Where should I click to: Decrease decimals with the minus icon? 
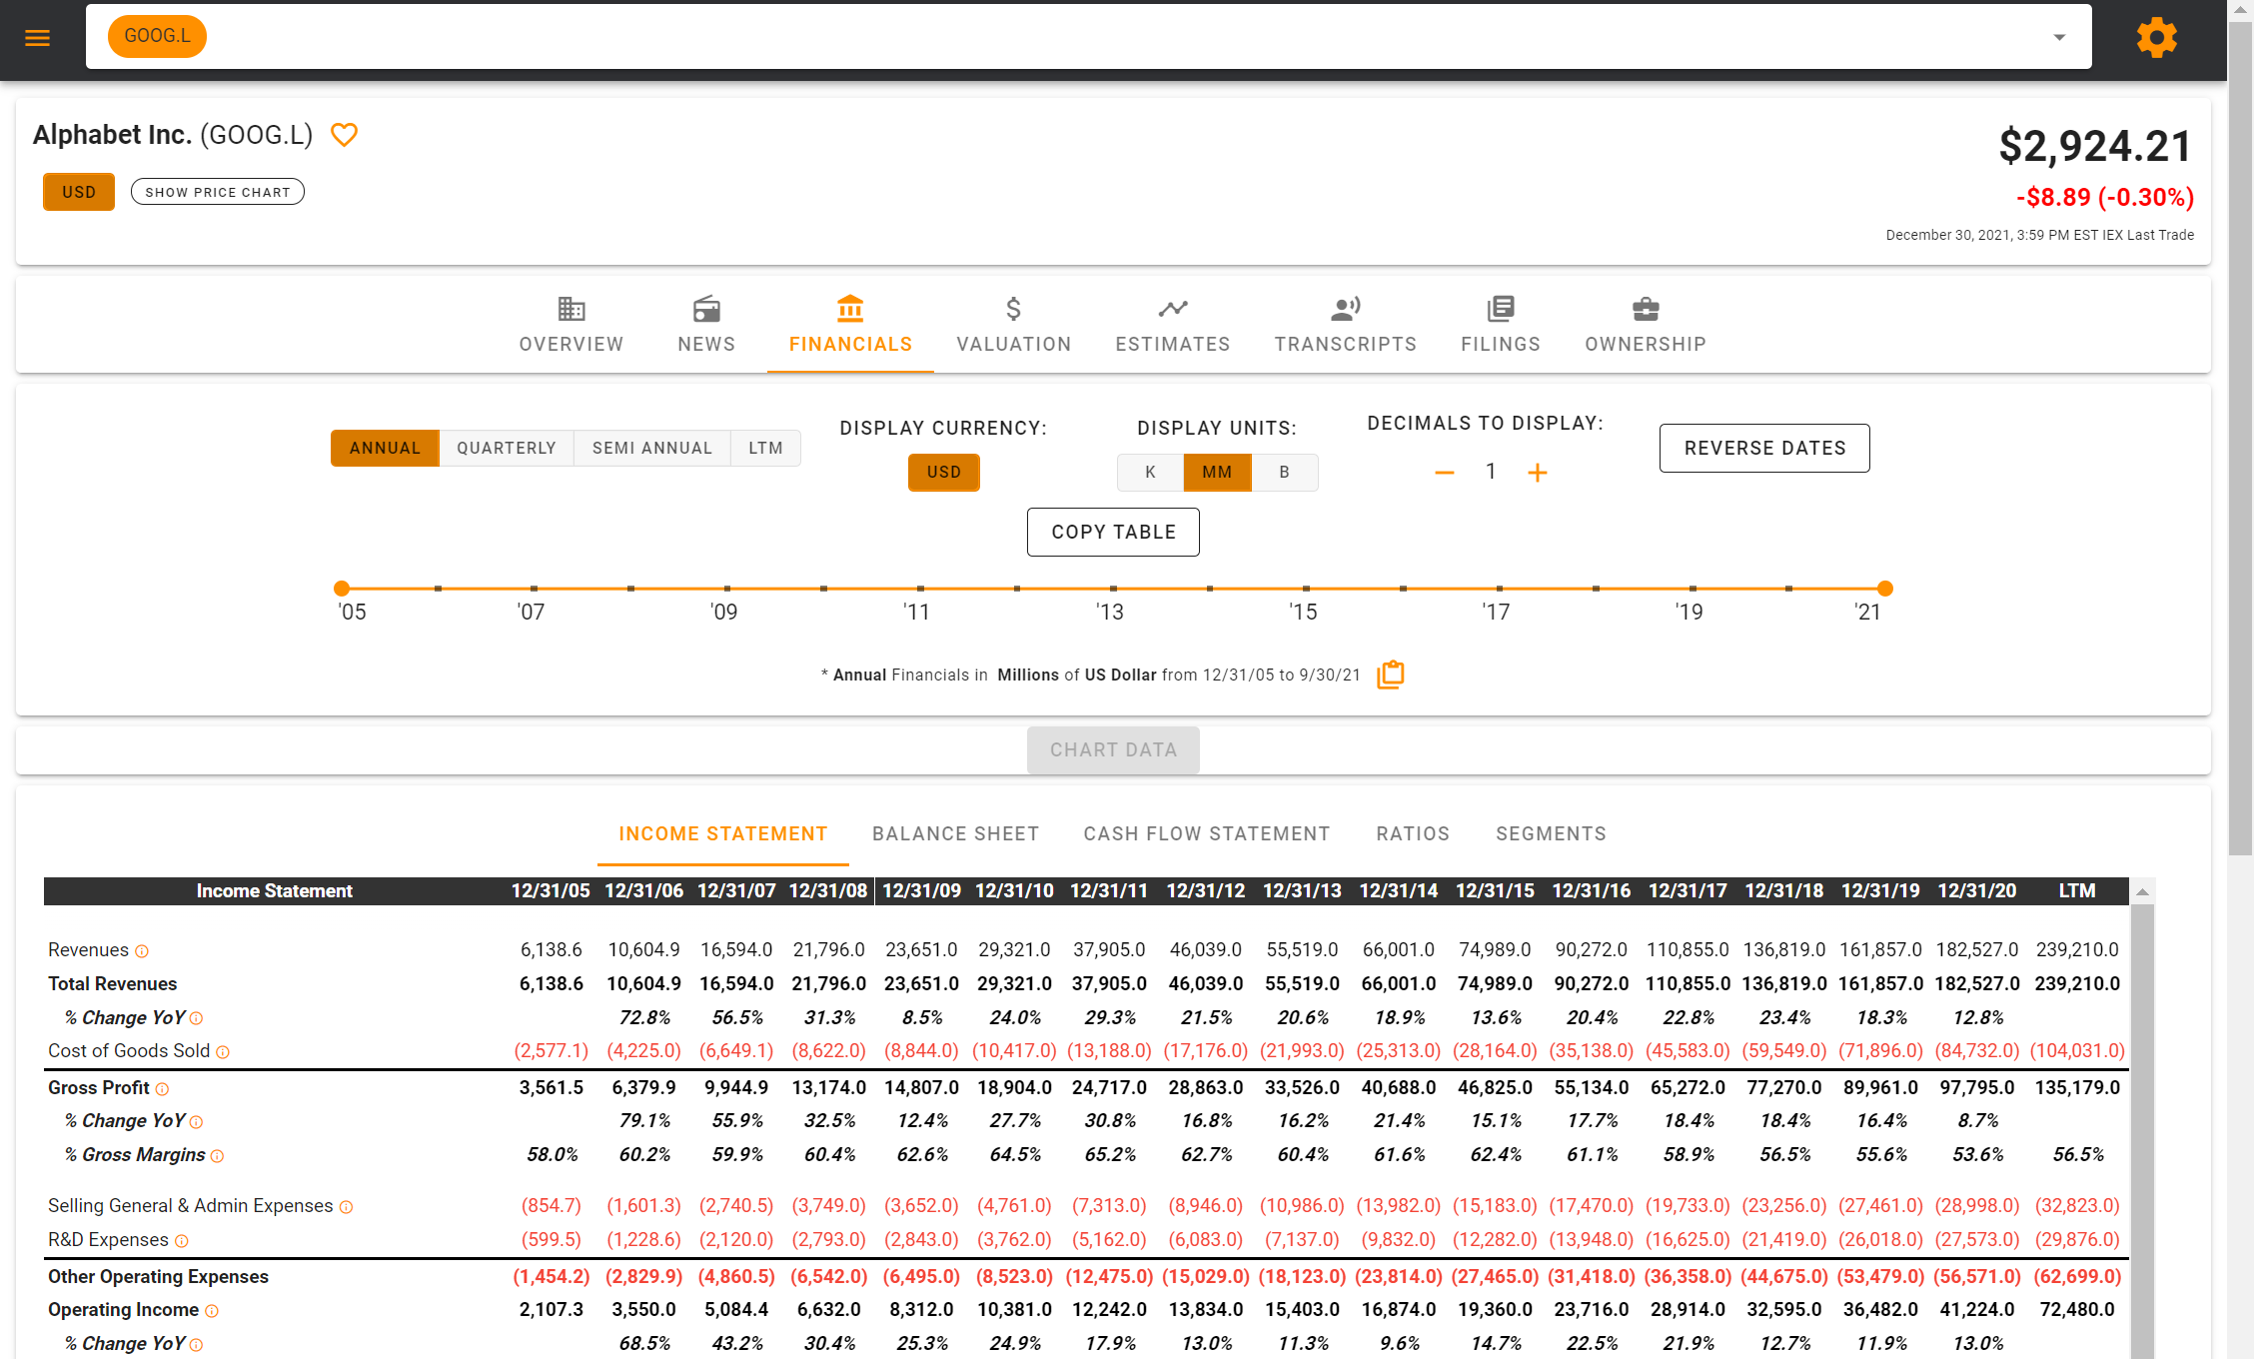(x=1445, y=473)
